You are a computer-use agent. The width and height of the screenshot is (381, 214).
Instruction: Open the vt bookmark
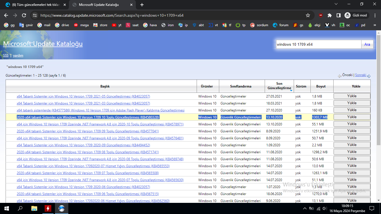pyautogui.click(x=213, y=25)
